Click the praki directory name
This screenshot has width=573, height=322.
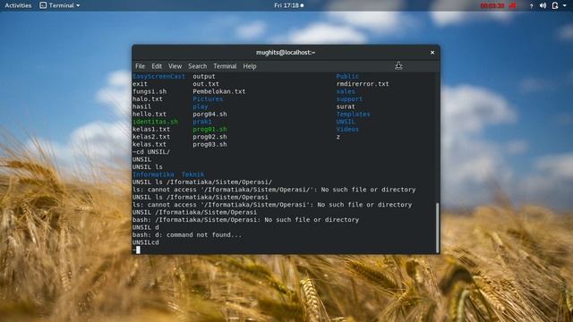coord(202,122)
